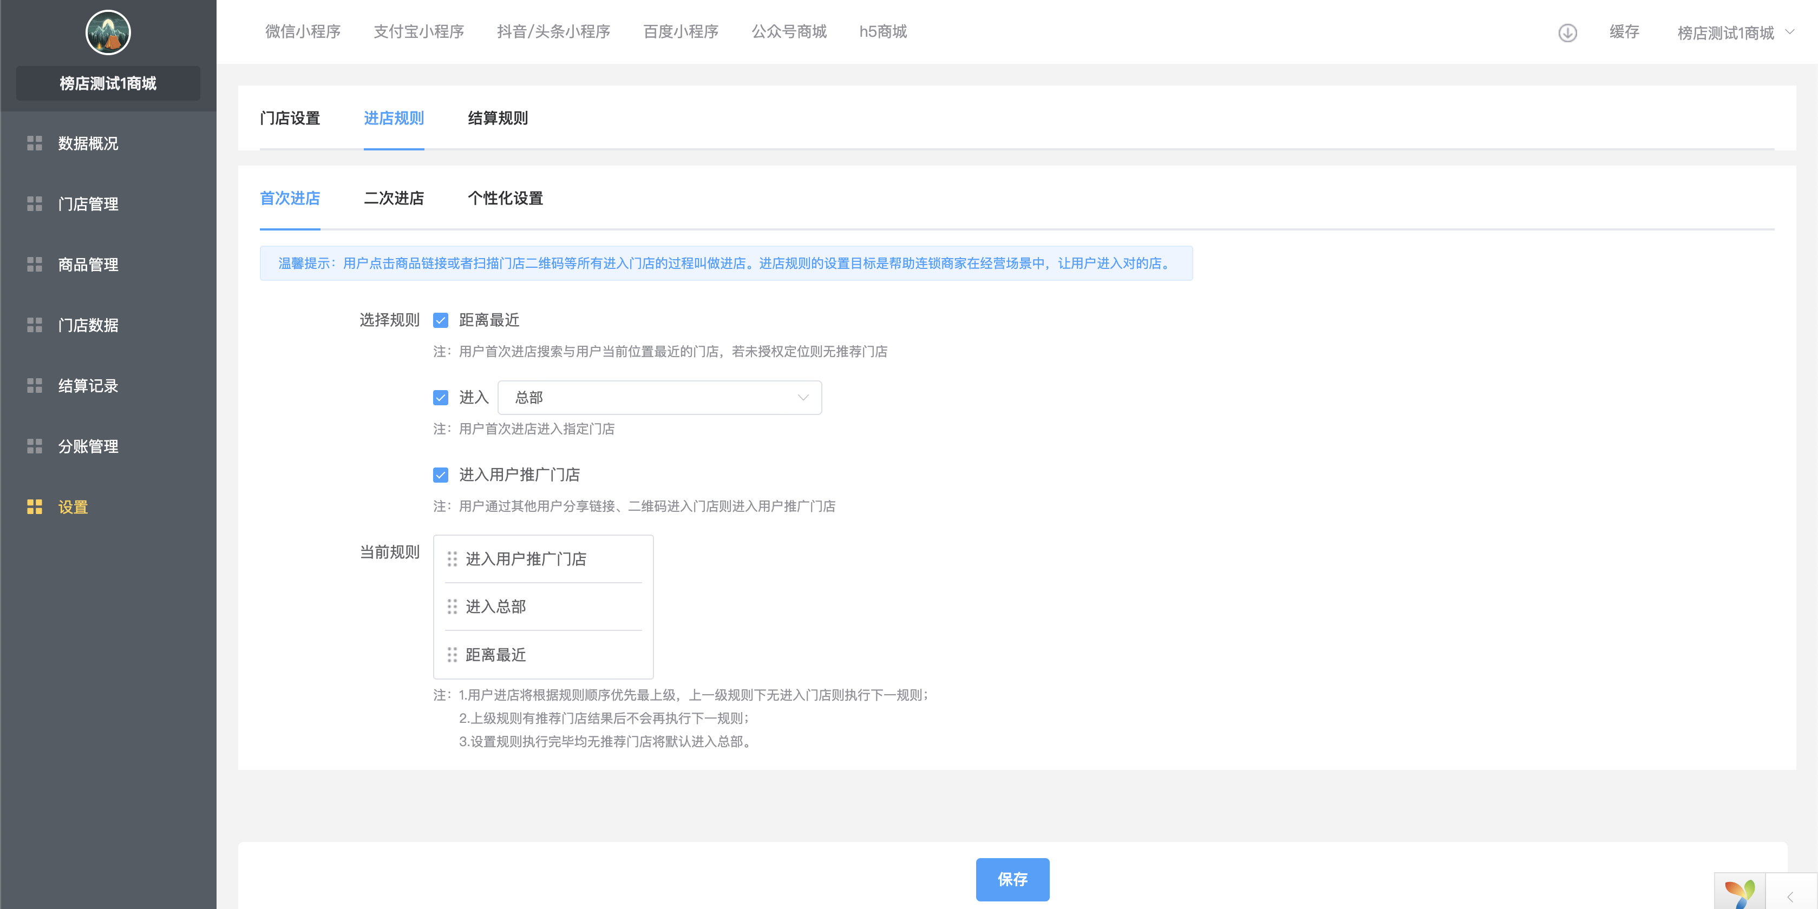Viewport: 1818px width, 909px height.
Task: Click the download circle icon
Action: (x=1567, y=32)
